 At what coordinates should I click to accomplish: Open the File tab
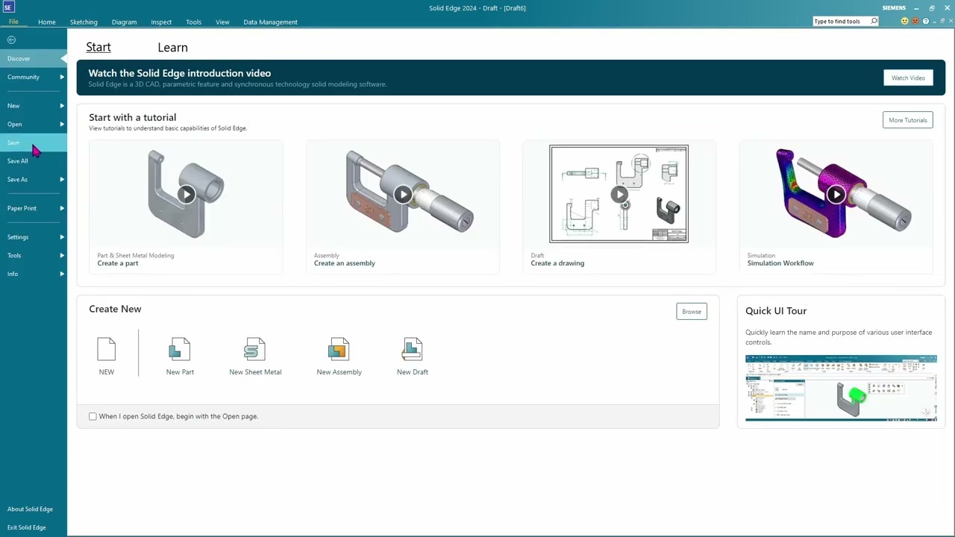(x=13, y=22)
